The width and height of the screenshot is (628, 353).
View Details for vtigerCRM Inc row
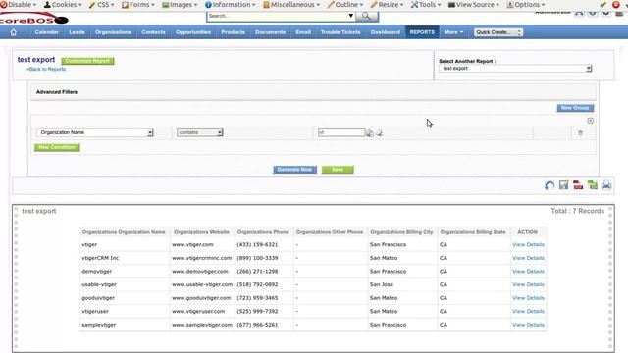(x=528, y=258)
